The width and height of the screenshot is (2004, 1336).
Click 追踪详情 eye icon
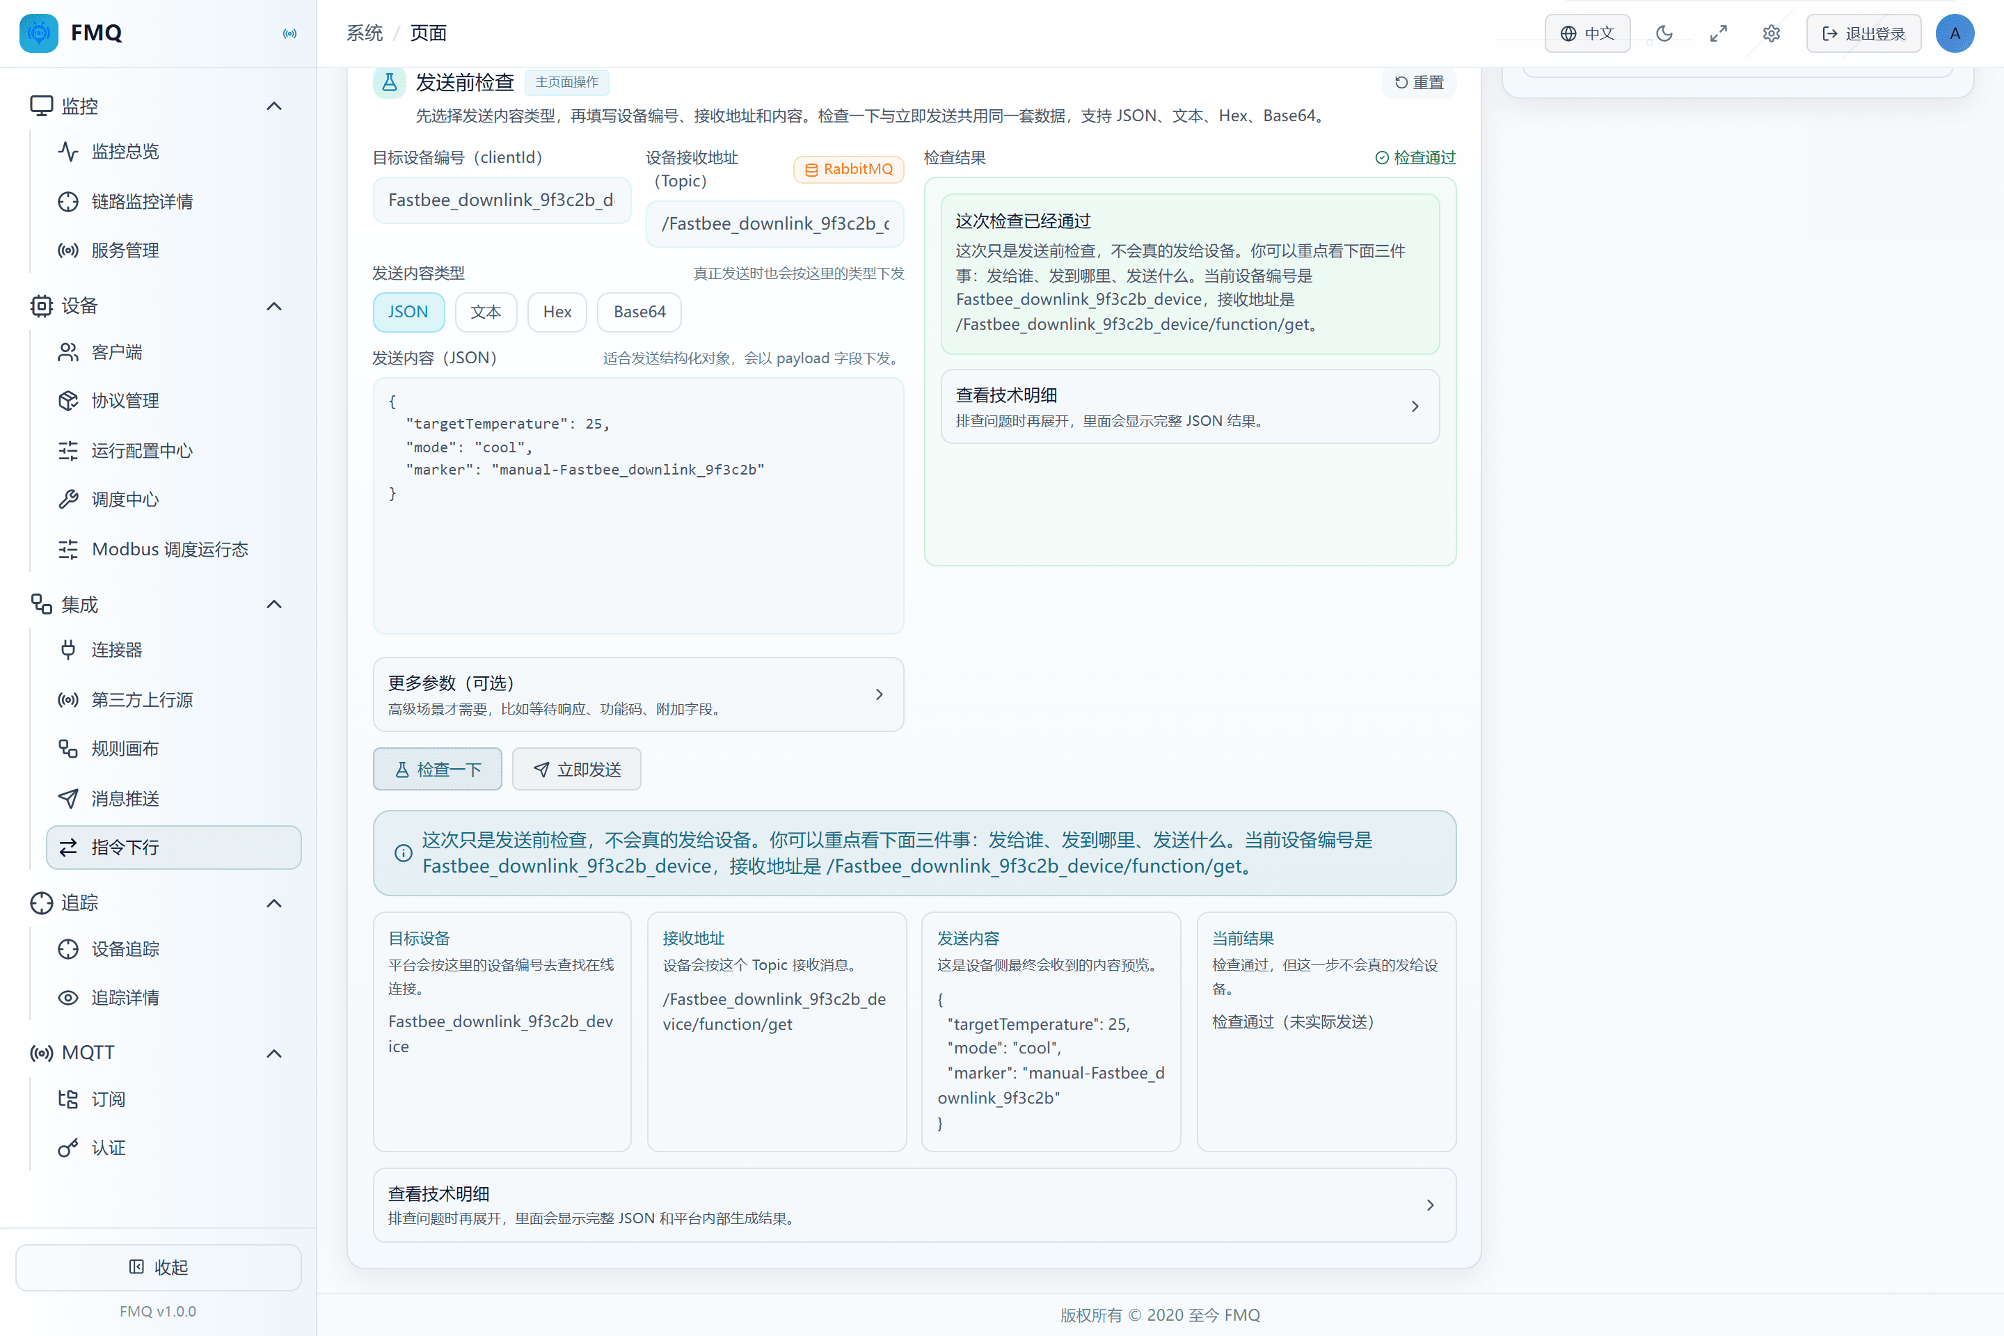68,998
